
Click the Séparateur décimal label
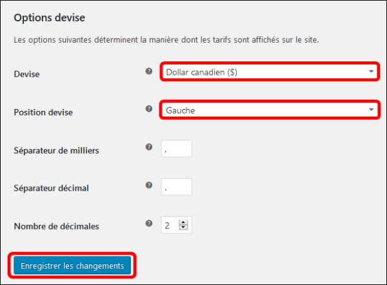click(x=51, y=188)
